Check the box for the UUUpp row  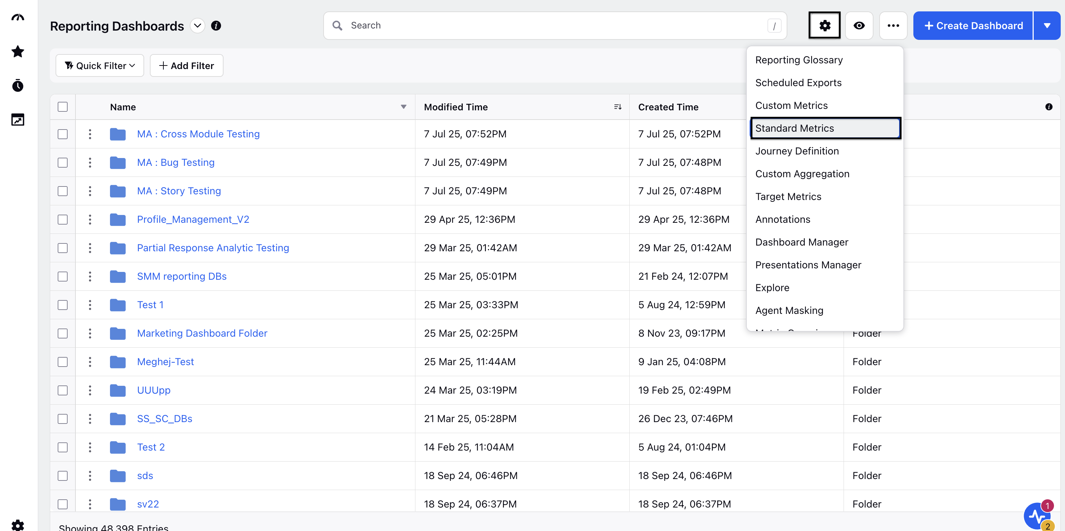(x=62, y=390)
